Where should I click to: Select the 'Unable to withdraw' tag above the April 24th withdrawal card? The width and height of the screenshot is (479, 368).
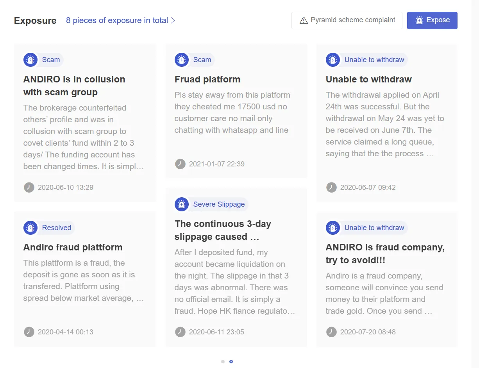374,60
